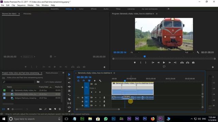
Task: Step back one frame in Program monitor
Action: tap(158, 62)
